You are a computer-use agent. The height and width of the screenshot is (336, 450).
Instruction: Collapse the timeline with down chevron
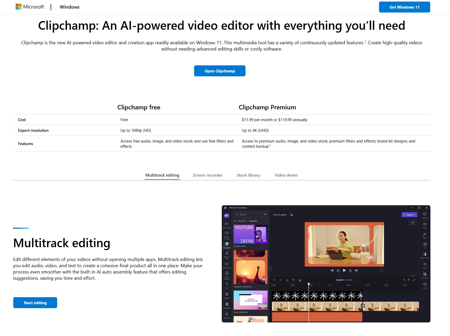coord(413,276)
